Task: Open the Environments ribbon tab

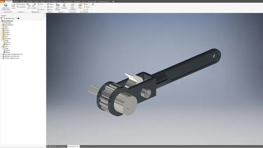Action: (68, 1)
